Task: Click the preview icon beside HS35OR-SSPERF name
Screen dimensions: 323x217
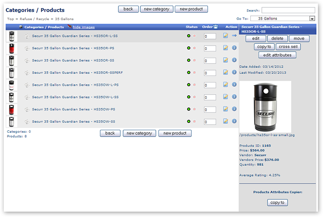Action: [27, 73]
